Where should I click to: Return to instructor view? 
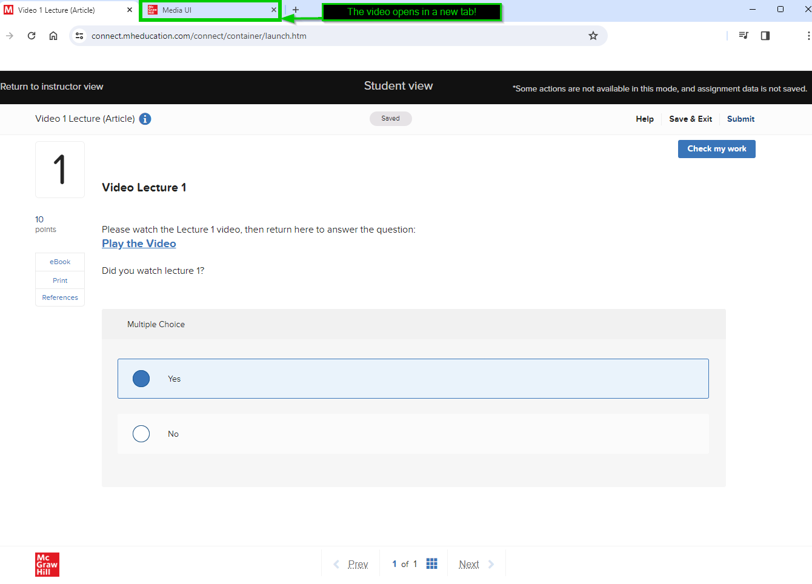coord(52,87)
